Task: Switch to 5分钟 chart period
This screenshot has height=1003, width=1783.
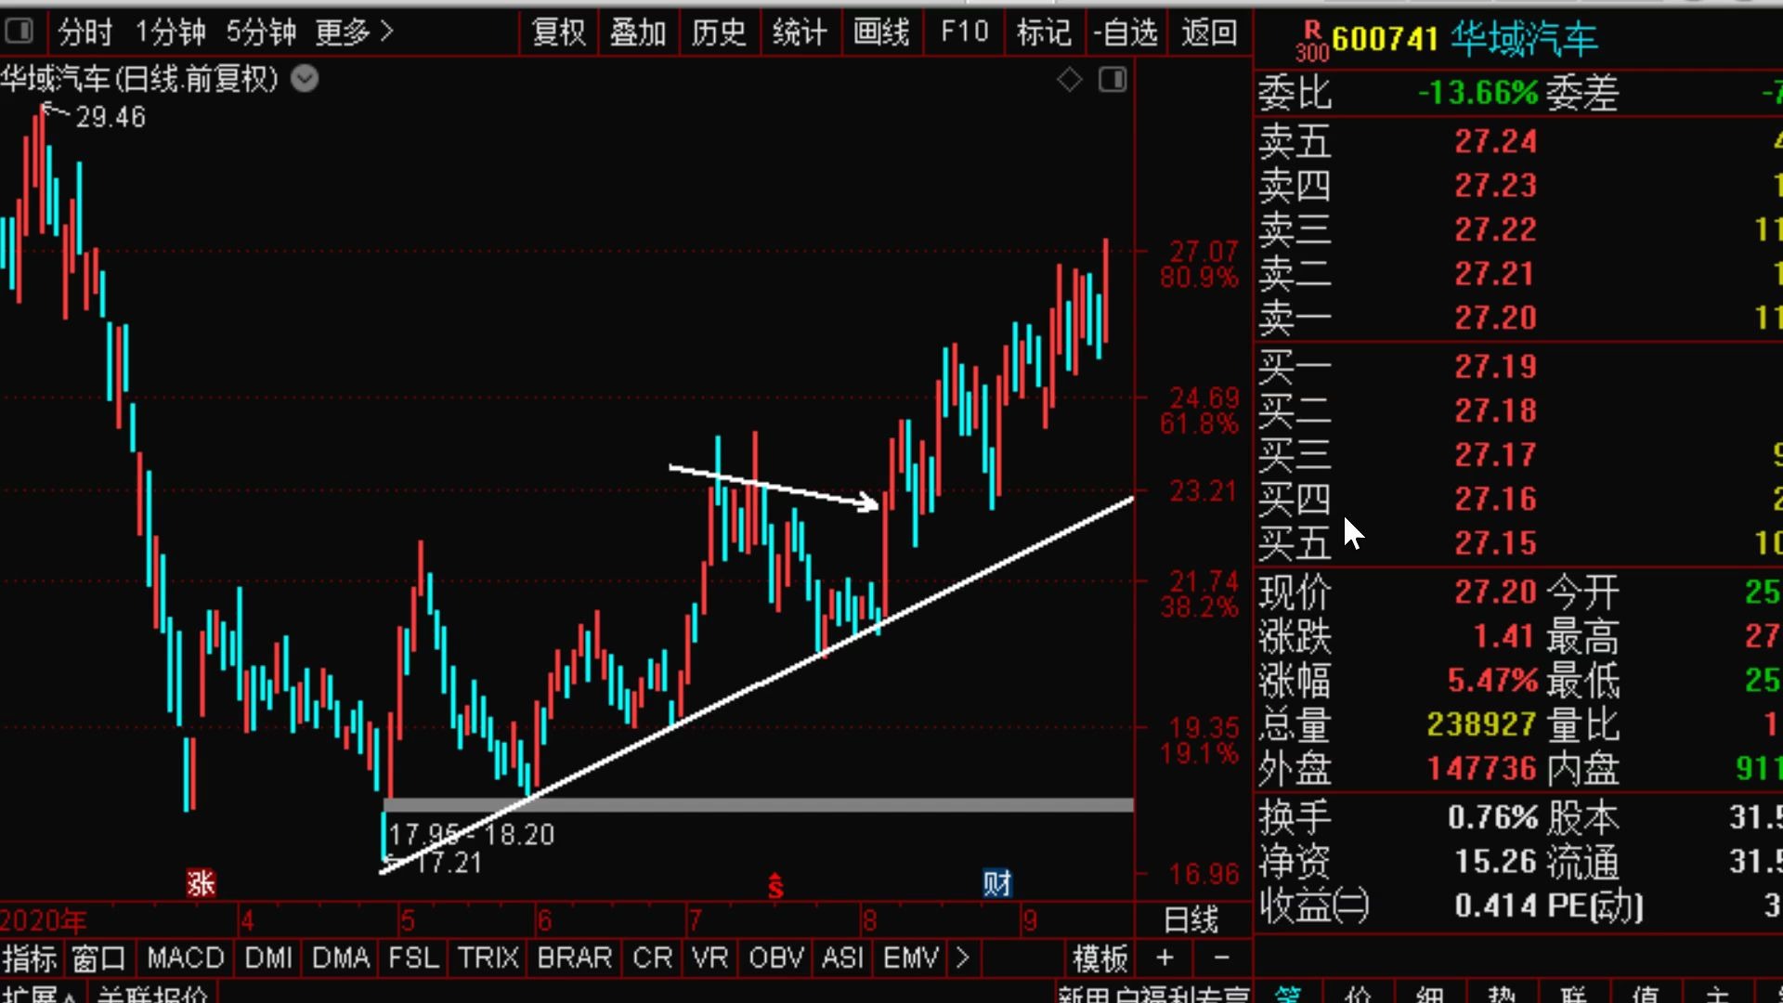Action: coord(261,33)
